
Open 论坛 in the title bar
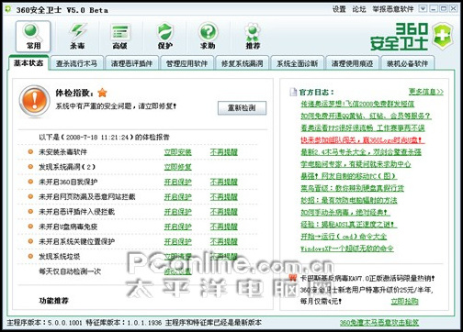tap(359, 9)
